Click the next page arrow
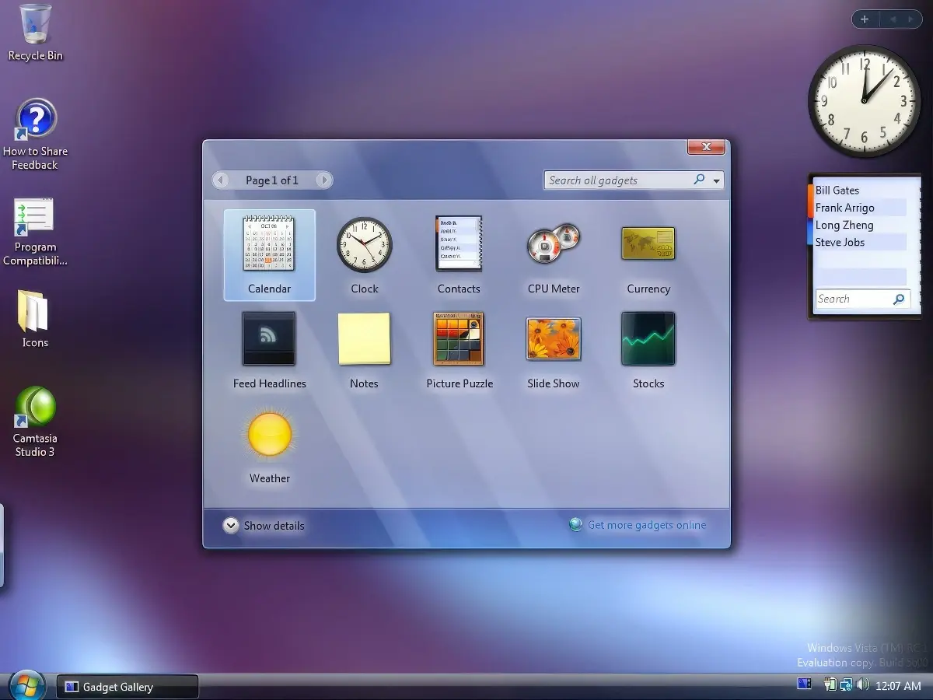933x700 pixels. point(324,180)
